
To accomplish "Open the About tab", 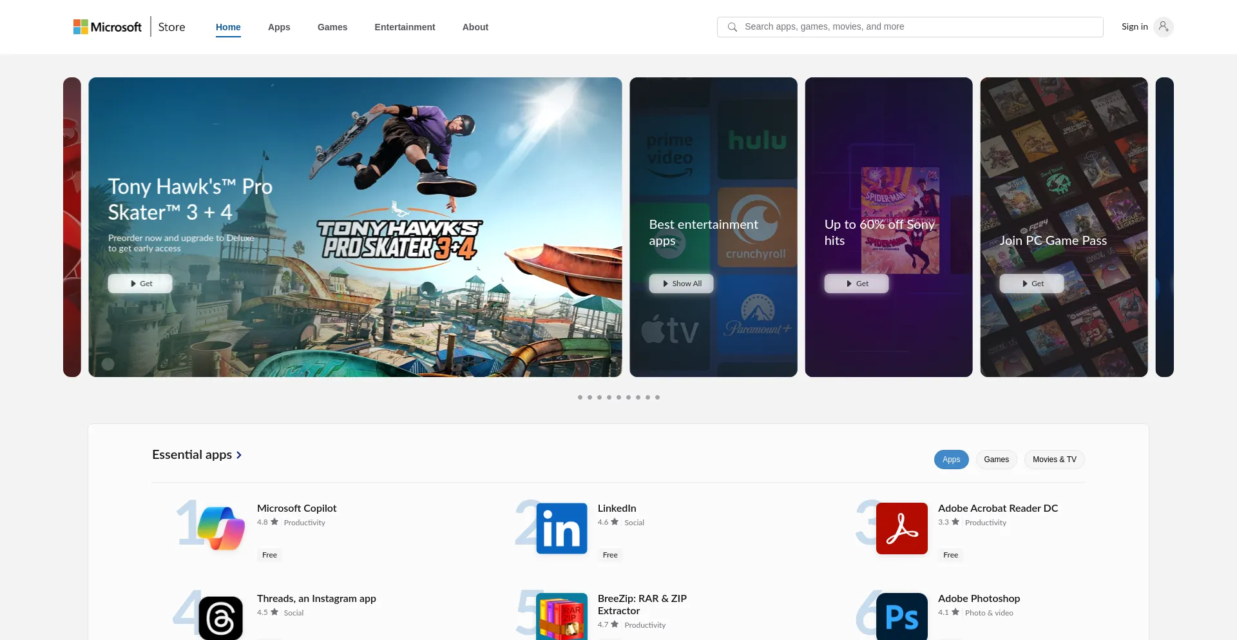I will tap(475, 27).
